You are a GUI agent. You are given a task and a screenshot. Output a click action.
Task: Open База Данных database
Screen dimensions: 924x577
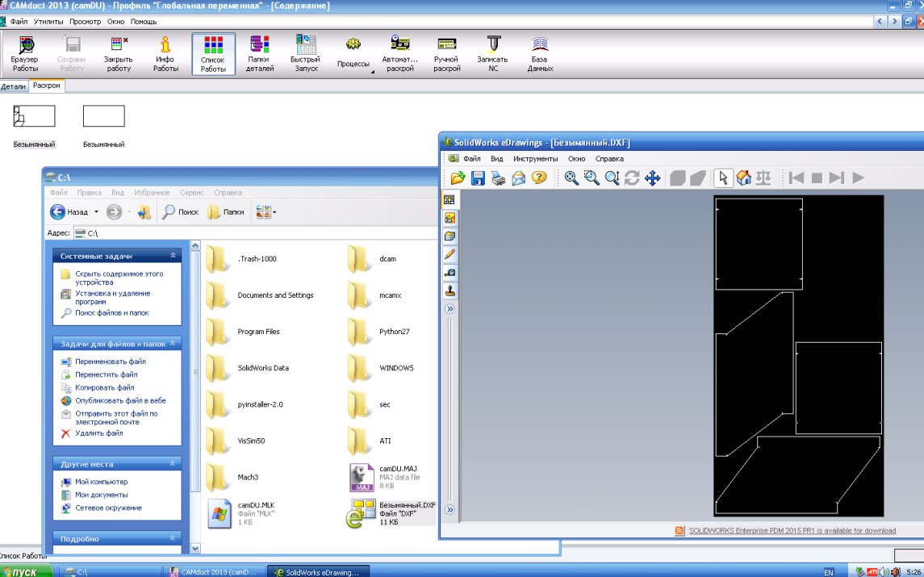point(540,53)
